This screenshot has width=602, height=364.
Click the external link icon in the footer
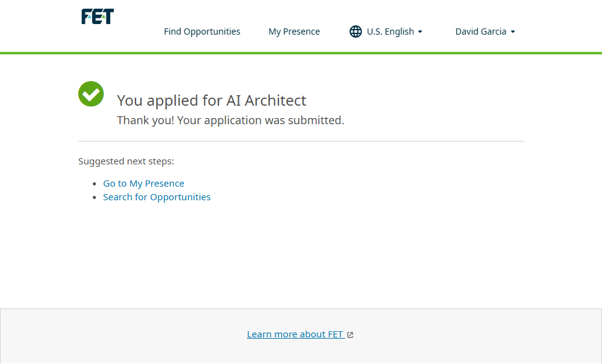pos(350,335)
